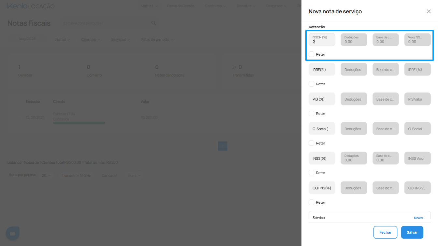Screen dimensions: 438x246
Task: Go to Painel de Gestão
Action: 181,6
